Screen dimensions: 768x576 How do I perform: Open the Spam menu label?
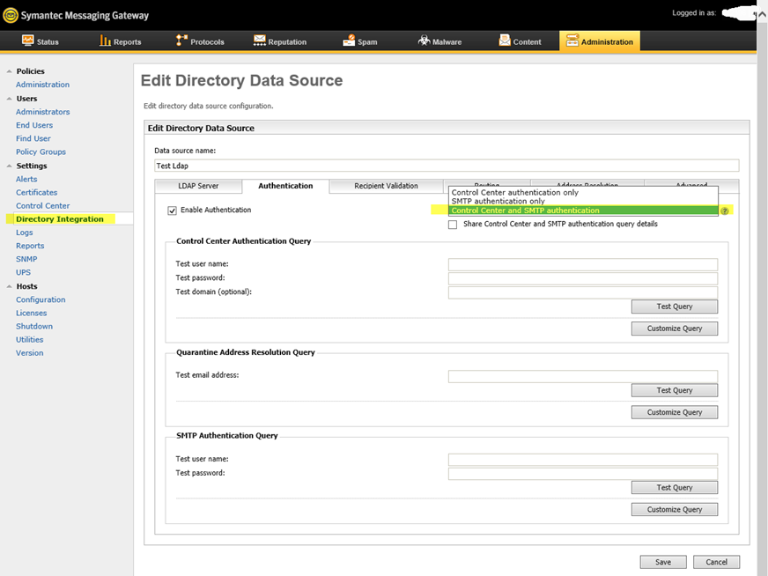[x=367, y=42]
